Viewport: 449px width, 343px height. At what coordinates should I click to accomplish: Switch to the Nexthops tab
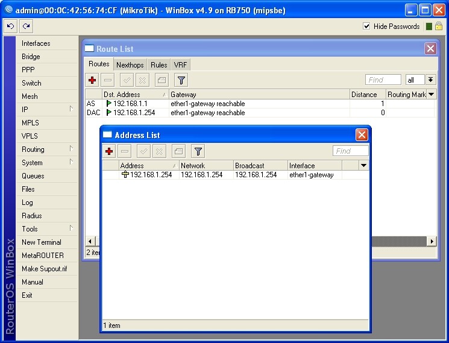[x=130, y=65]
